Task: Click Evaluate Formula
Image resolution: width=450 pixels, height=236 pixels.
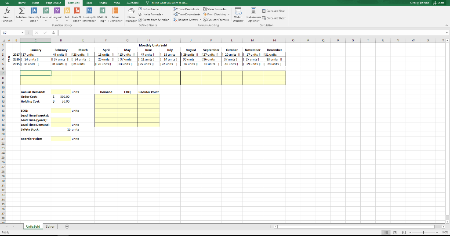Action: [x=216, y=20]
